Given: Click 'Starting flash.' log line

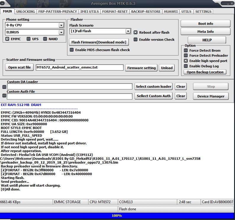Looking at the screenshot, I should click(x=13, y=178).
